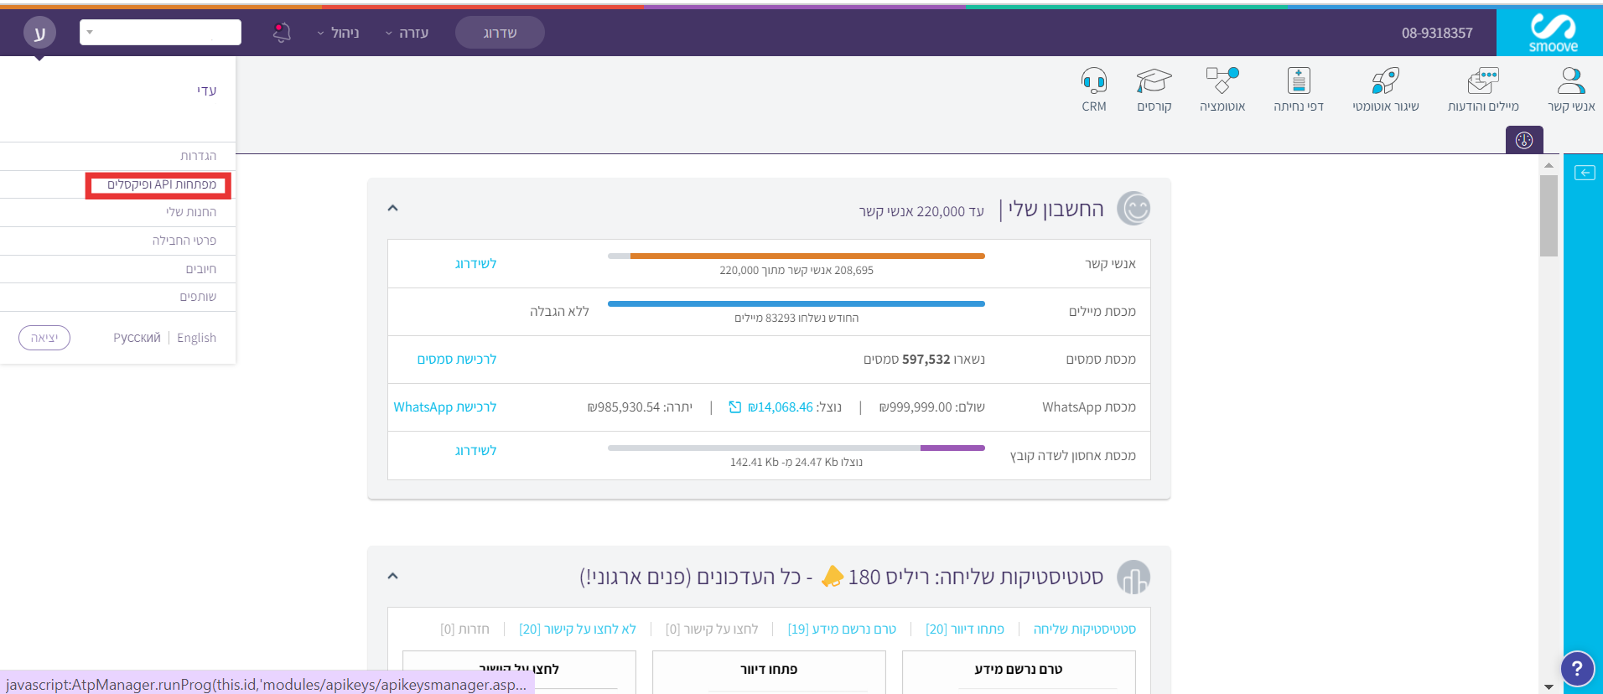Click the שדרוג upgrade button
The height and width of the screenshot is (694, 1603).
tap(500, 33)
